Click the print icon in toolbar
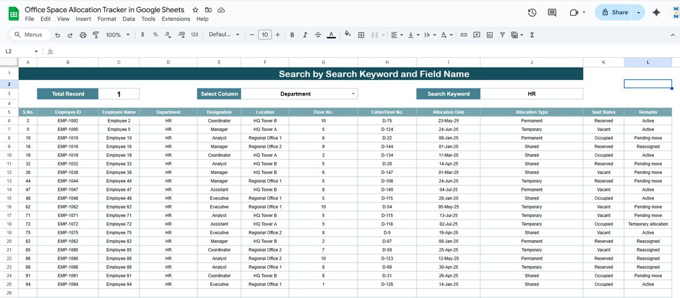This screenshot has width=680, height=298. point(83,35)
